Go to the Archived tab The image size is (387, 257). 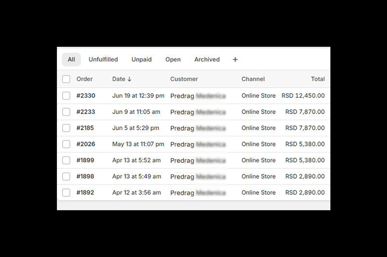pyautogui.click(x=207, y=60)
